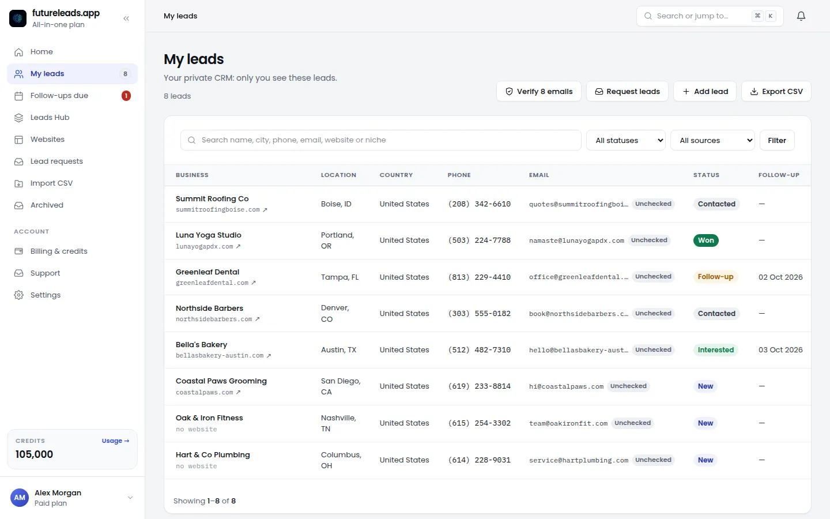Open the My leads sidebar item
The height and width of the screenshot is (519, 830).
[x=73, y=74]
